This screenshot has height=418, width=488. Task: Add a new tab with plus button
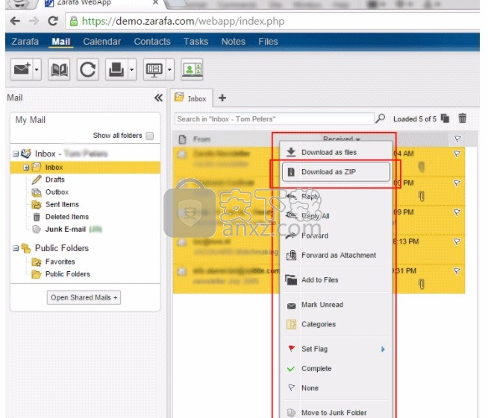pos(222,98)
